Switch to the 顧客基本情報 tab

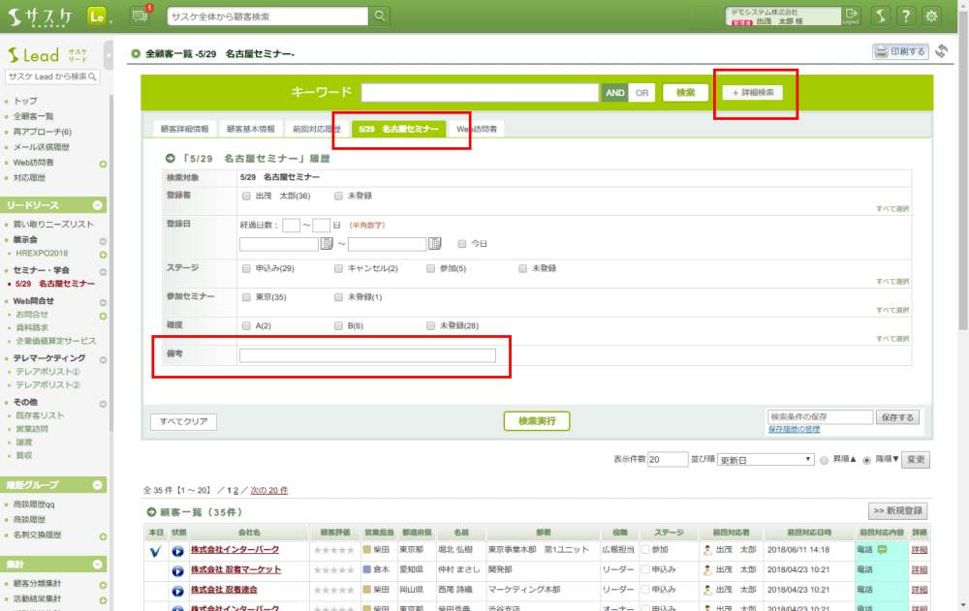coord(250,129)
